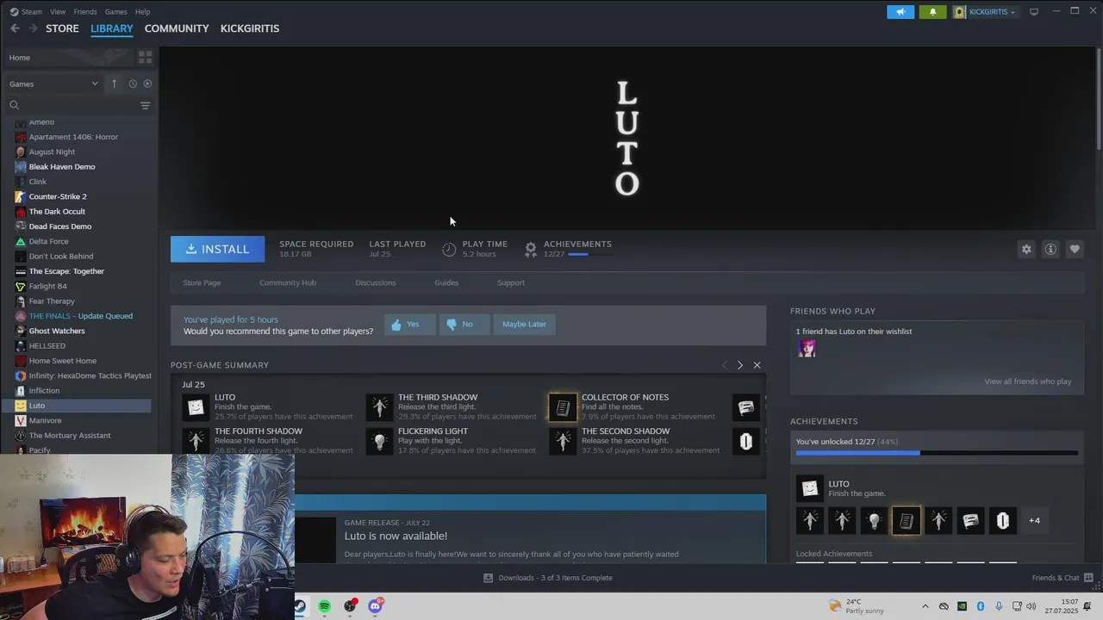The image size is (1103, 620).
Task: Open the Community Hub link
Action: click(x=288, y=282)
